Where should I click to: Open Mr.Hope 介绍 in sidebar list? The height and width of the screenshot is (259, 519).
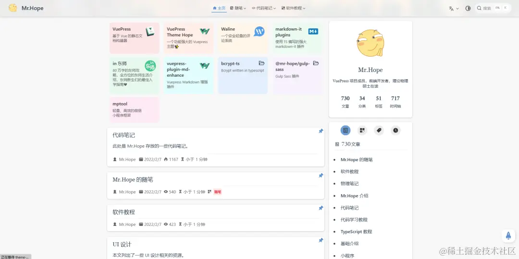coord(354,196)
